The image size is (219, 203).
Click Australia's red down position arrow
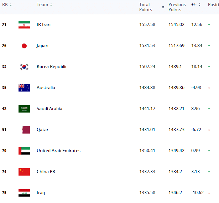[x=209, y=88]
